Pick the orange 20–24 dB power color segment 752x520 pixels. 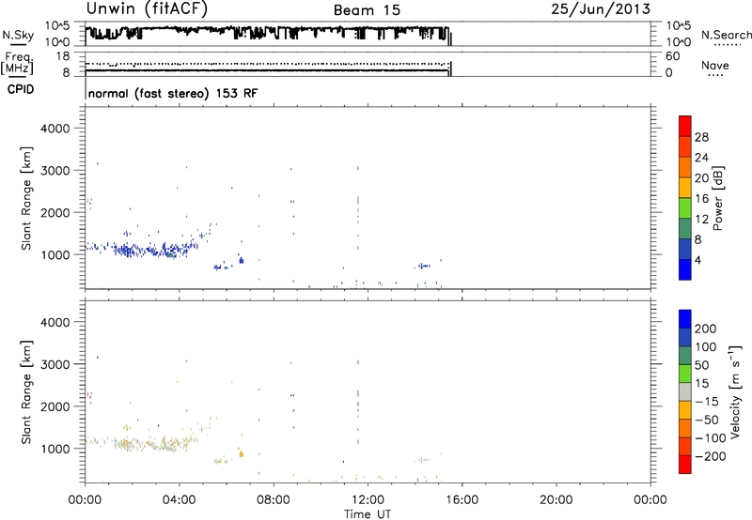click(685, 167)
